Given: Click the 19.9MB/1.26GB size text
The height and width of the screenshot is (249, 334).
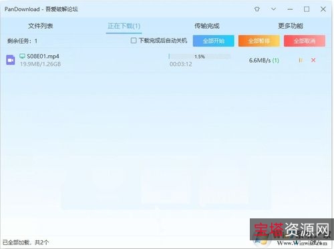Looking at the screenshot, I should [x=41, y=64].
